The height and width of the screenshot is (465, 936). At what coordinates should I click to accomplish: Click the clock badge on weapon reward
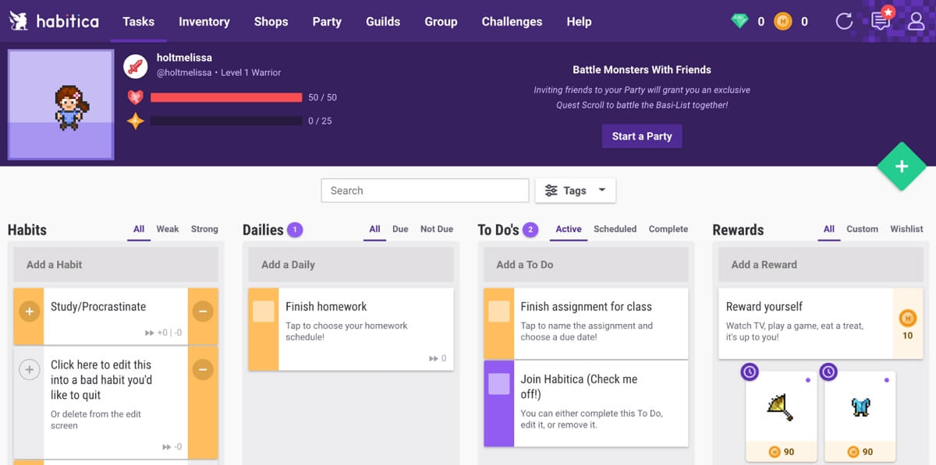coord(750,372)
